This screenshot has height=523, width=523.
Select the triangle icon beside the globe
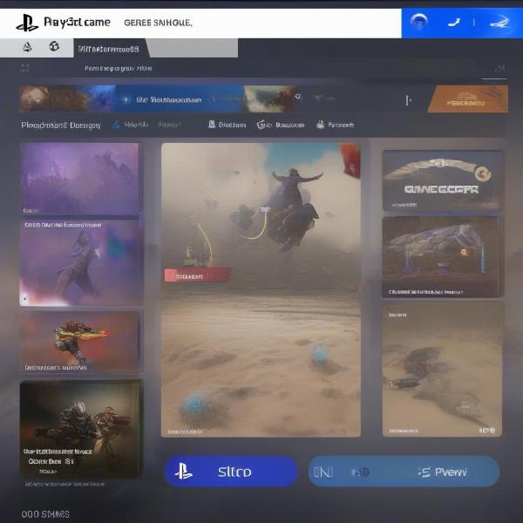tap(27, 47)
